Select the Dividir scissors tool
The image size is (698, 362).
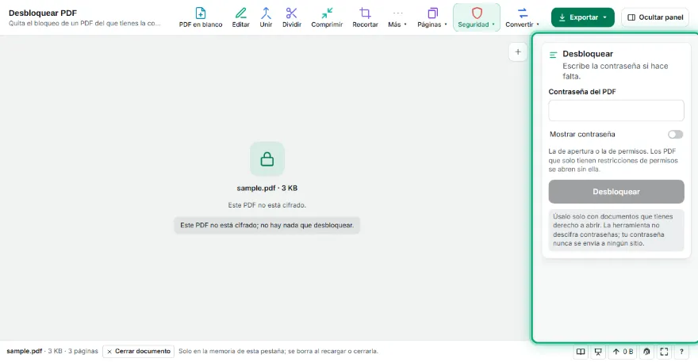point(292,17)
